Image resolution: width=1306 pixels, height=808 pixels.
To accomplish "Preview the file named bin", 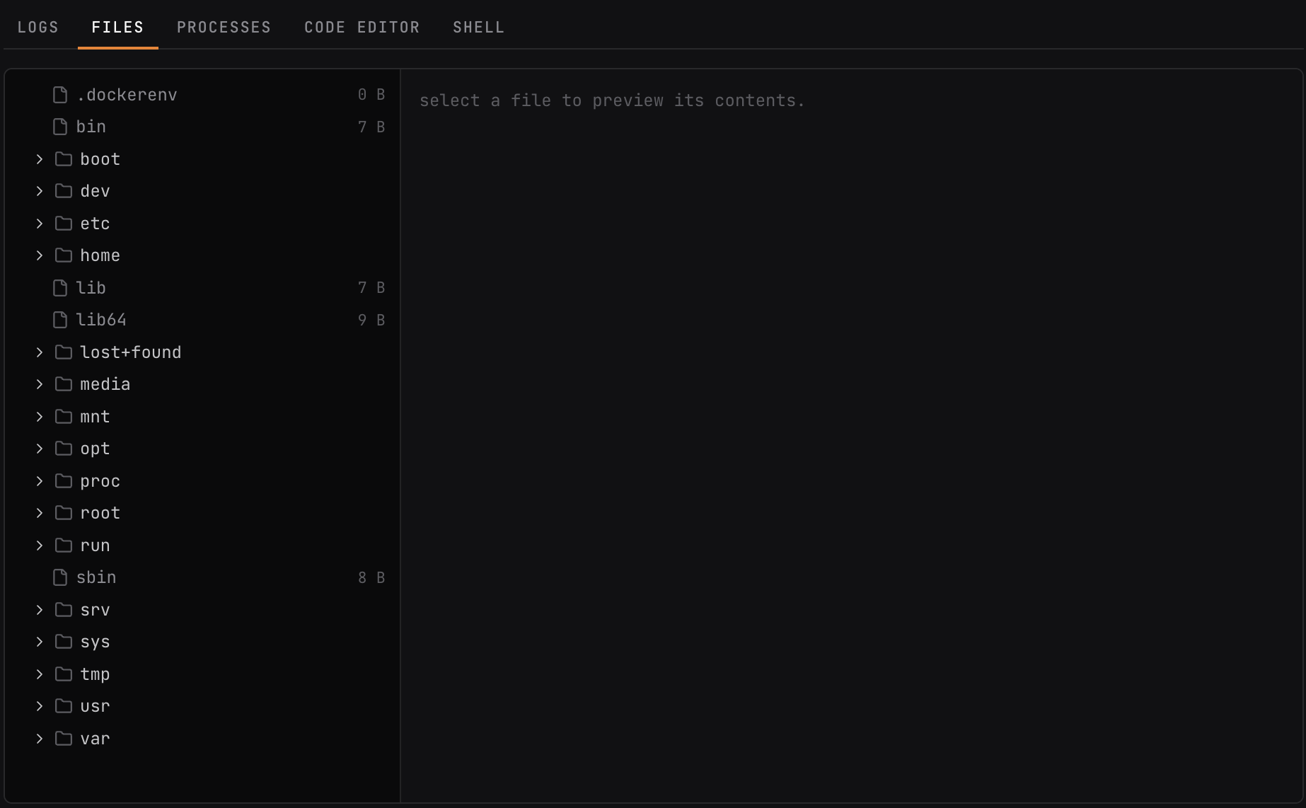I will point(91,127).
